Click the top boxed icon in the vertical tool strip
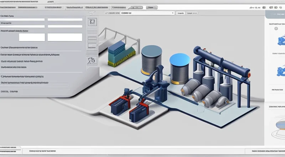The image size is (285, 157). pos(92,22)
